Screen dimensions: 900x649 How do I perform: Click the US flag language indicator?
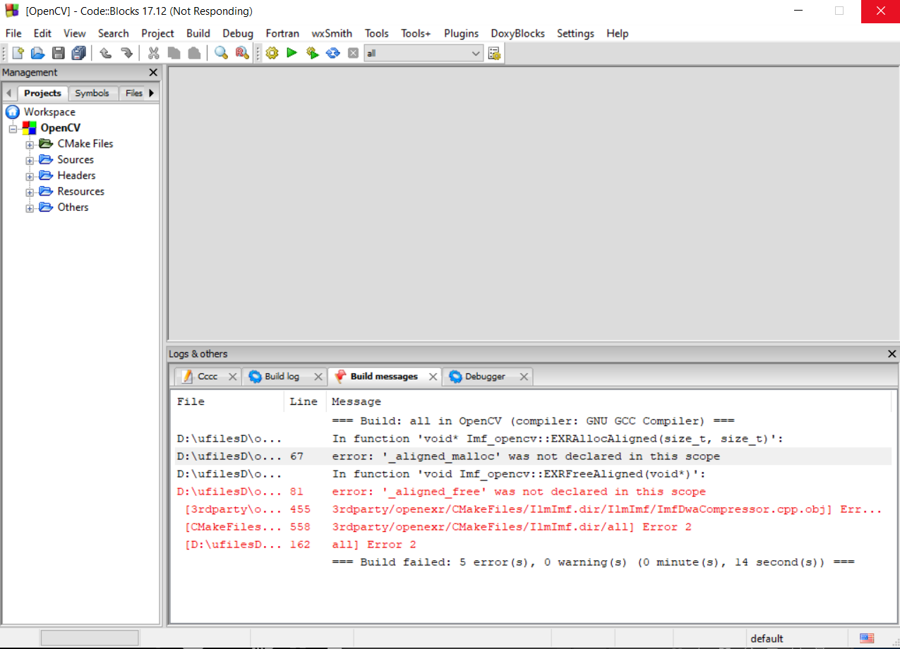pos(867,638)
